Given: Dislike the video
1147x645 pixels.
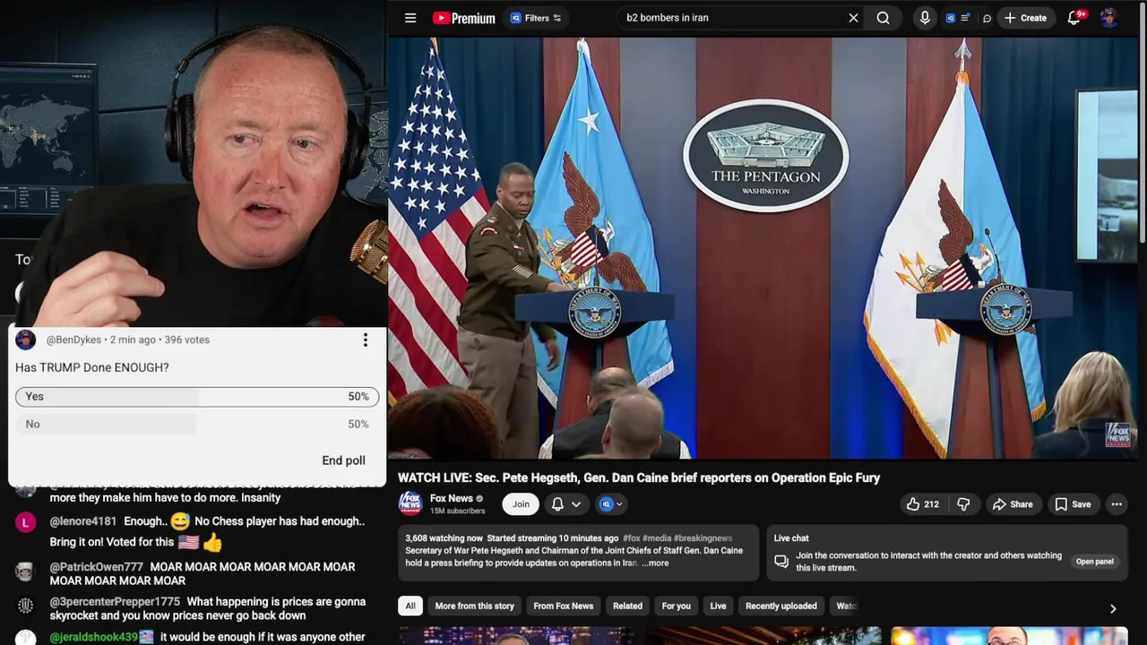Looking at the screenshot, I should [x=963, y=504].
